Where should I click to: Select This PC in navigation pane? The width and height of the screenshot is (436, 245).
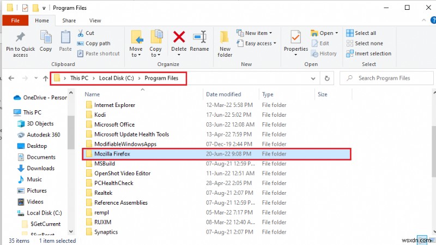tap(28, 112)
